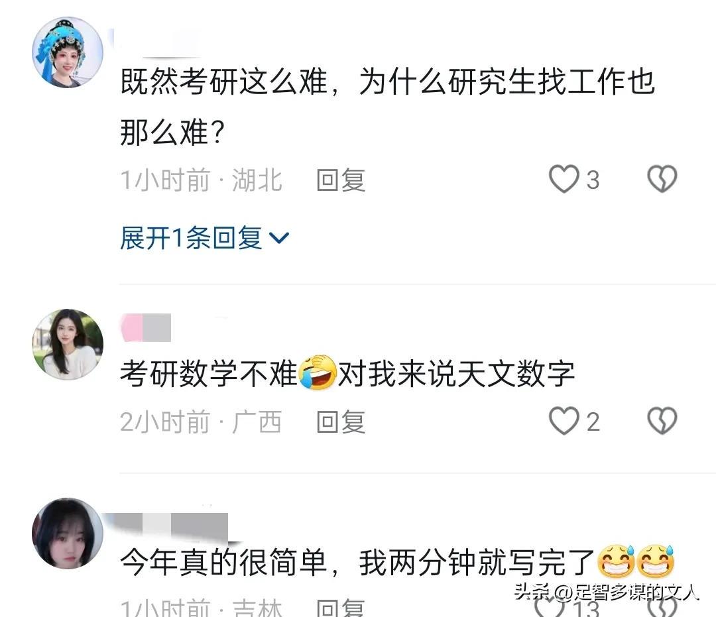Open the avatar of the Guangxi commenter

[68, 345]
